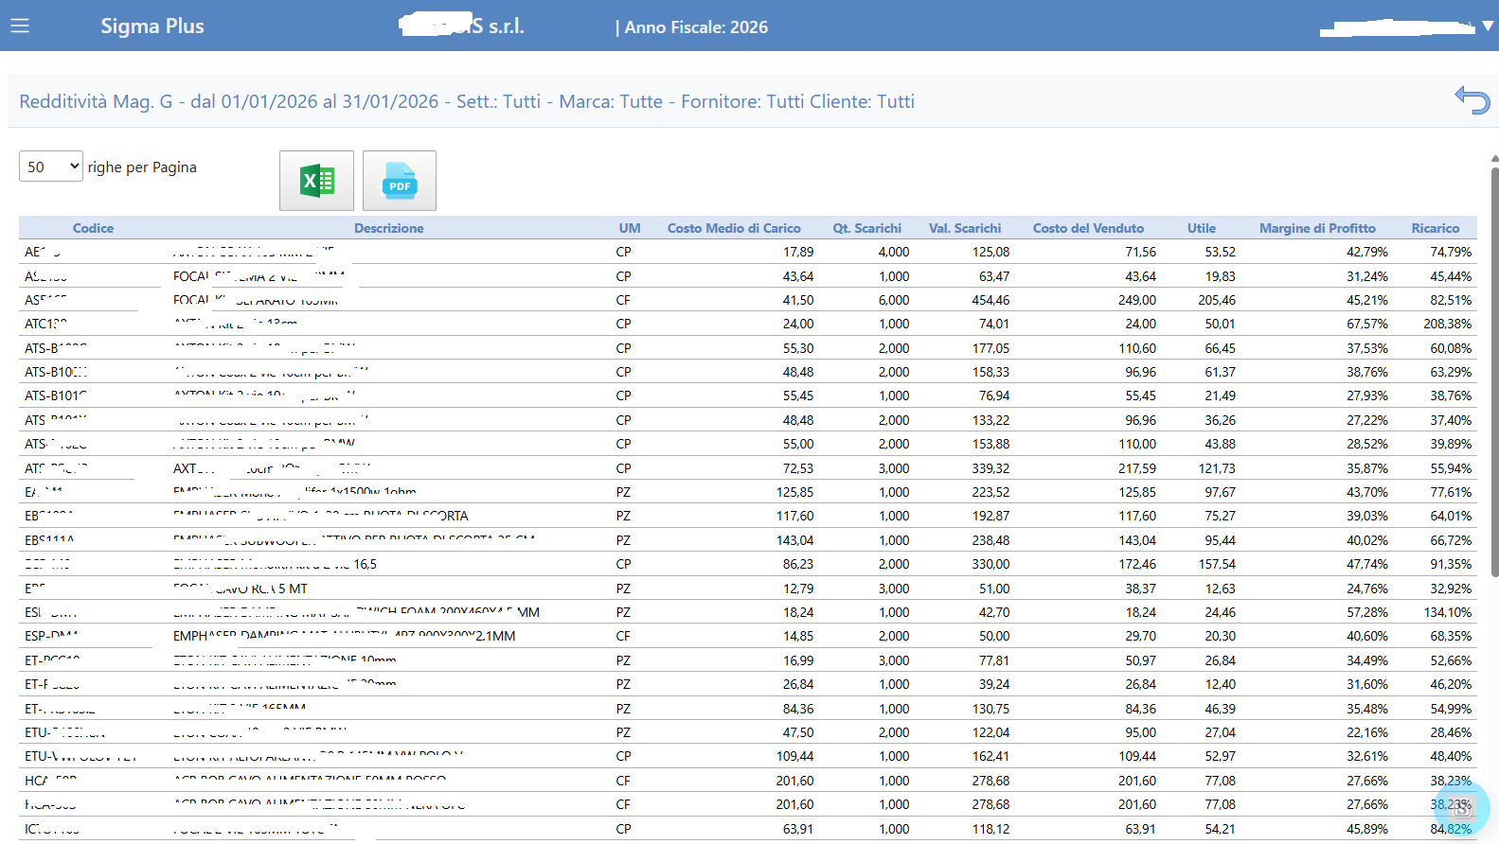Click the UM column header
The height and width of the screenshot is (844, 1499).
click(630, 228)
